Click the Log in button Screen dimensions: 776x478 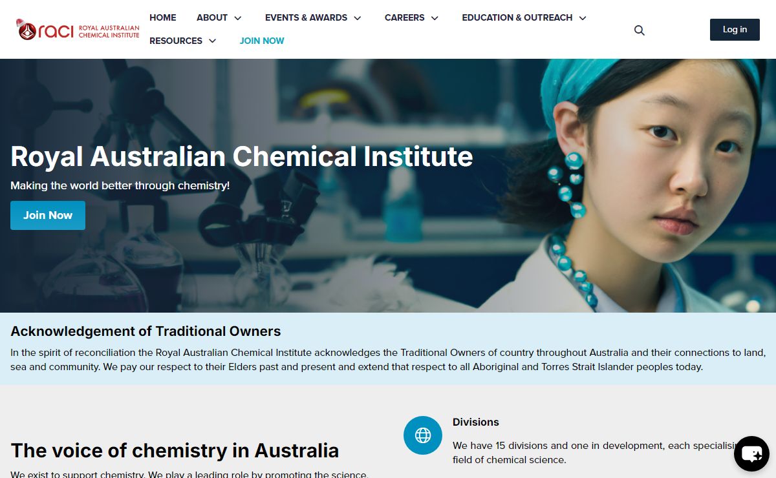click(735, 30)
